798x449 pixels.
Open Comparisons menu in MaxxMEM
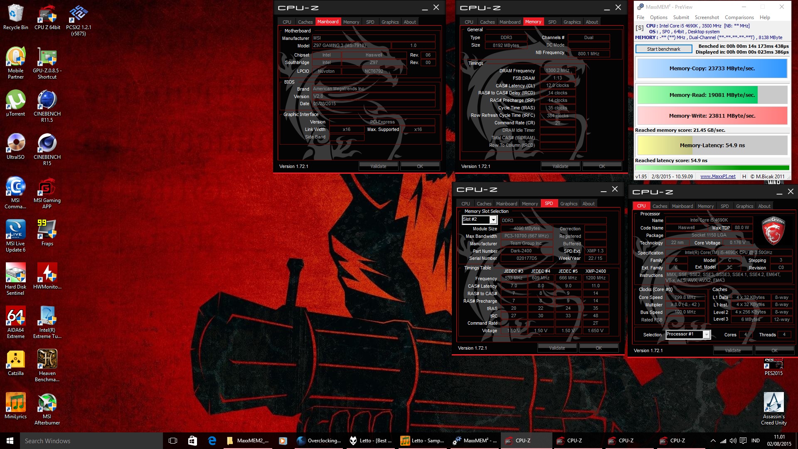(739, 17)
